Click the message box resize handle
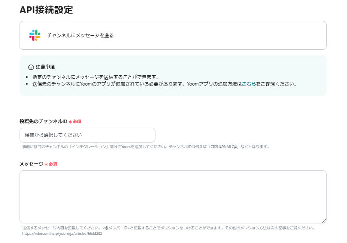This screenshot has height=243, width=347. click(x=324, y=220)
